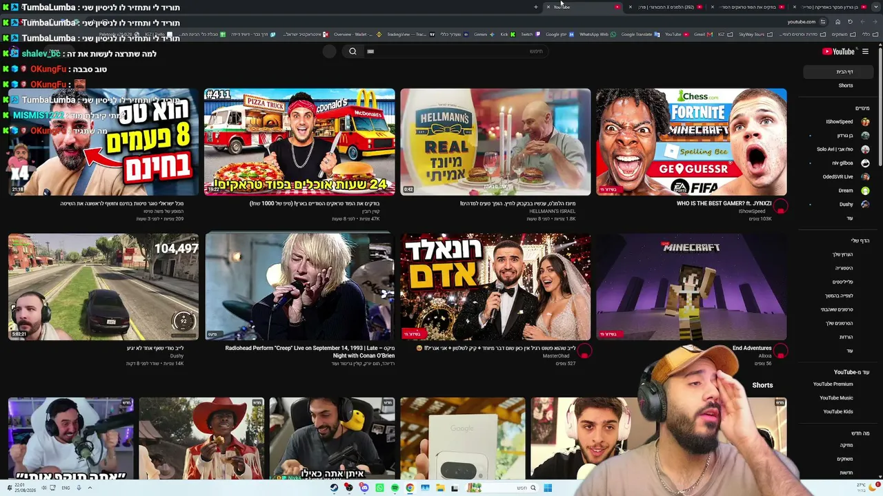The image size is (883, 496).
Task: Switch to the active YouTube browser tab
Action: (583, 7)
